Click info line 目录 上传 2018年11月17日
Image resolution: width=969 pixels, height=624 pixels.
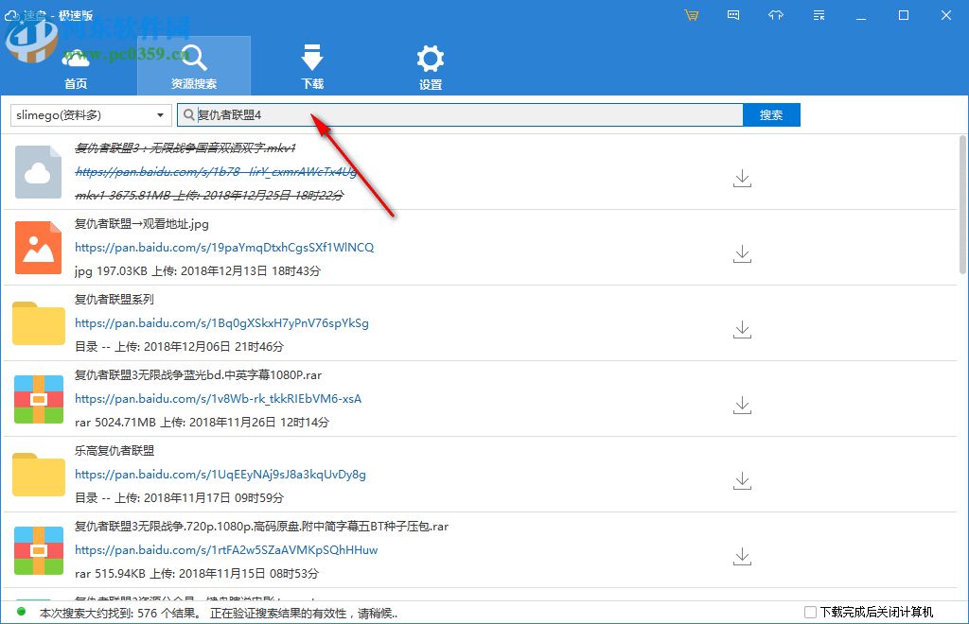click(x=179, y=498)
